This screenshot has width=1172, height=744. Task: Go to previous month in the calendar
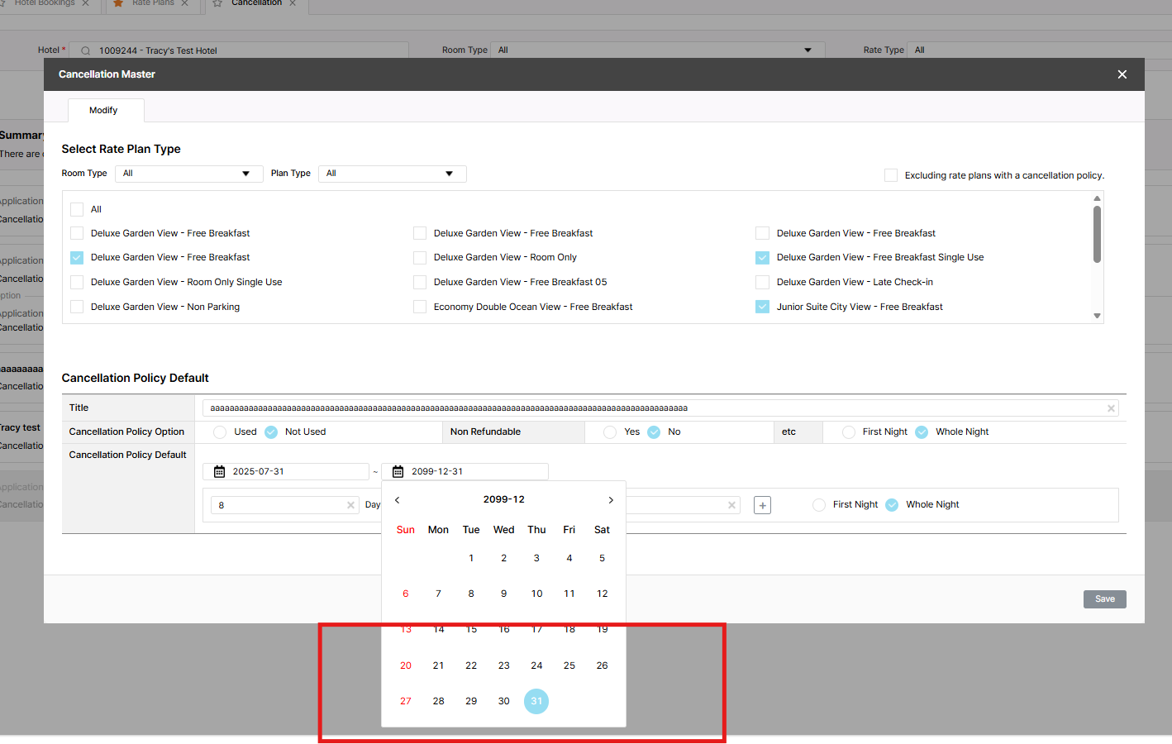coord(398,500)
